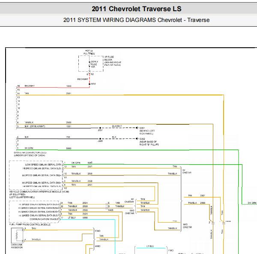Click the resistor symbol in the data link resistor box
Image resolution: width=257 pixels, height=254 pixels.
coord(17,235)
